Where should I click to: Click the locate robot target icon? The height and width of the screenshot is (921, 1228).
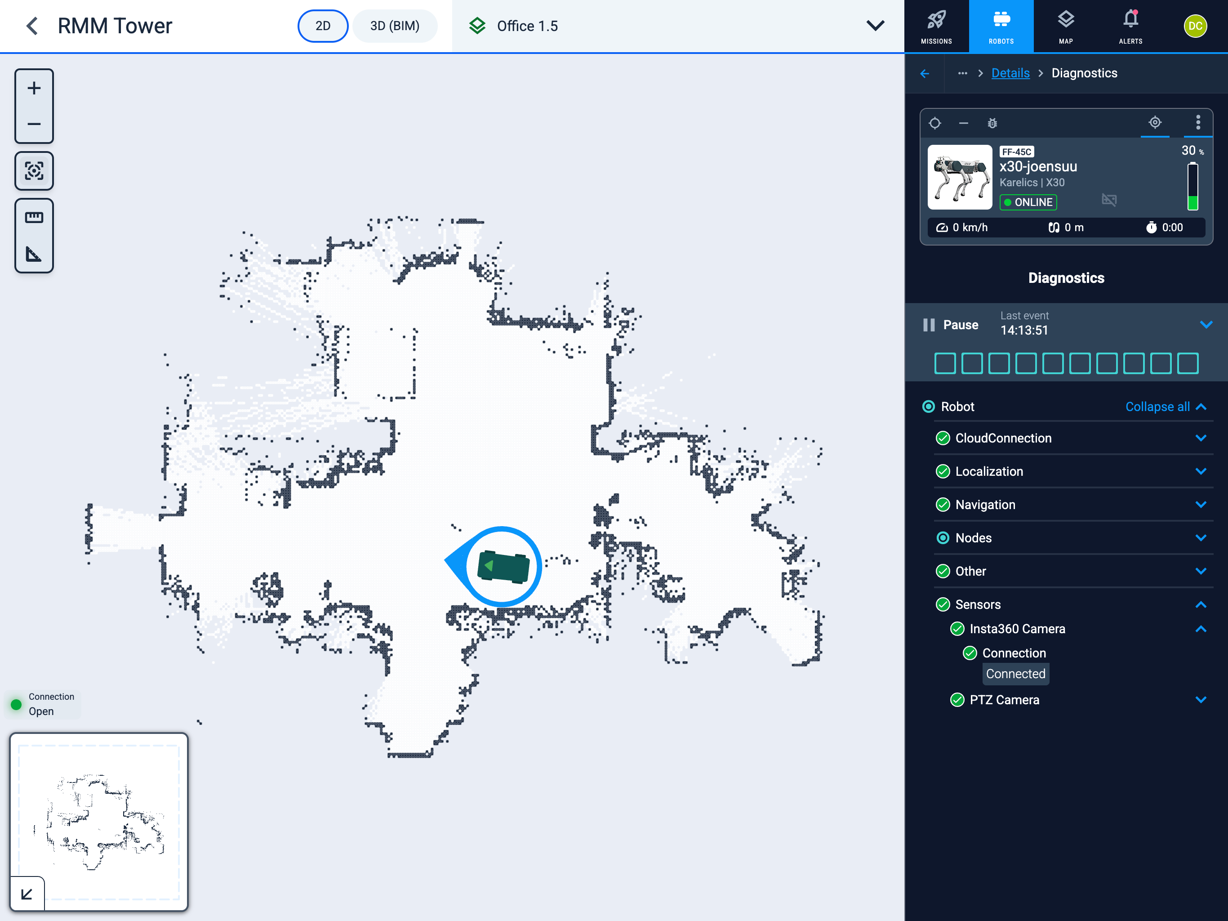[1155, 122]
